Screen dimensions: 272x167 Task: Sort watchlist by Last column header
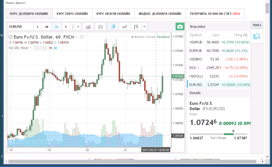tap(216, 35)
